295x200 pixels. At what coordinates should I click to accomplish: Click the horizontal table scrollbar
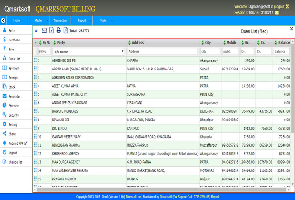[161, 190]
